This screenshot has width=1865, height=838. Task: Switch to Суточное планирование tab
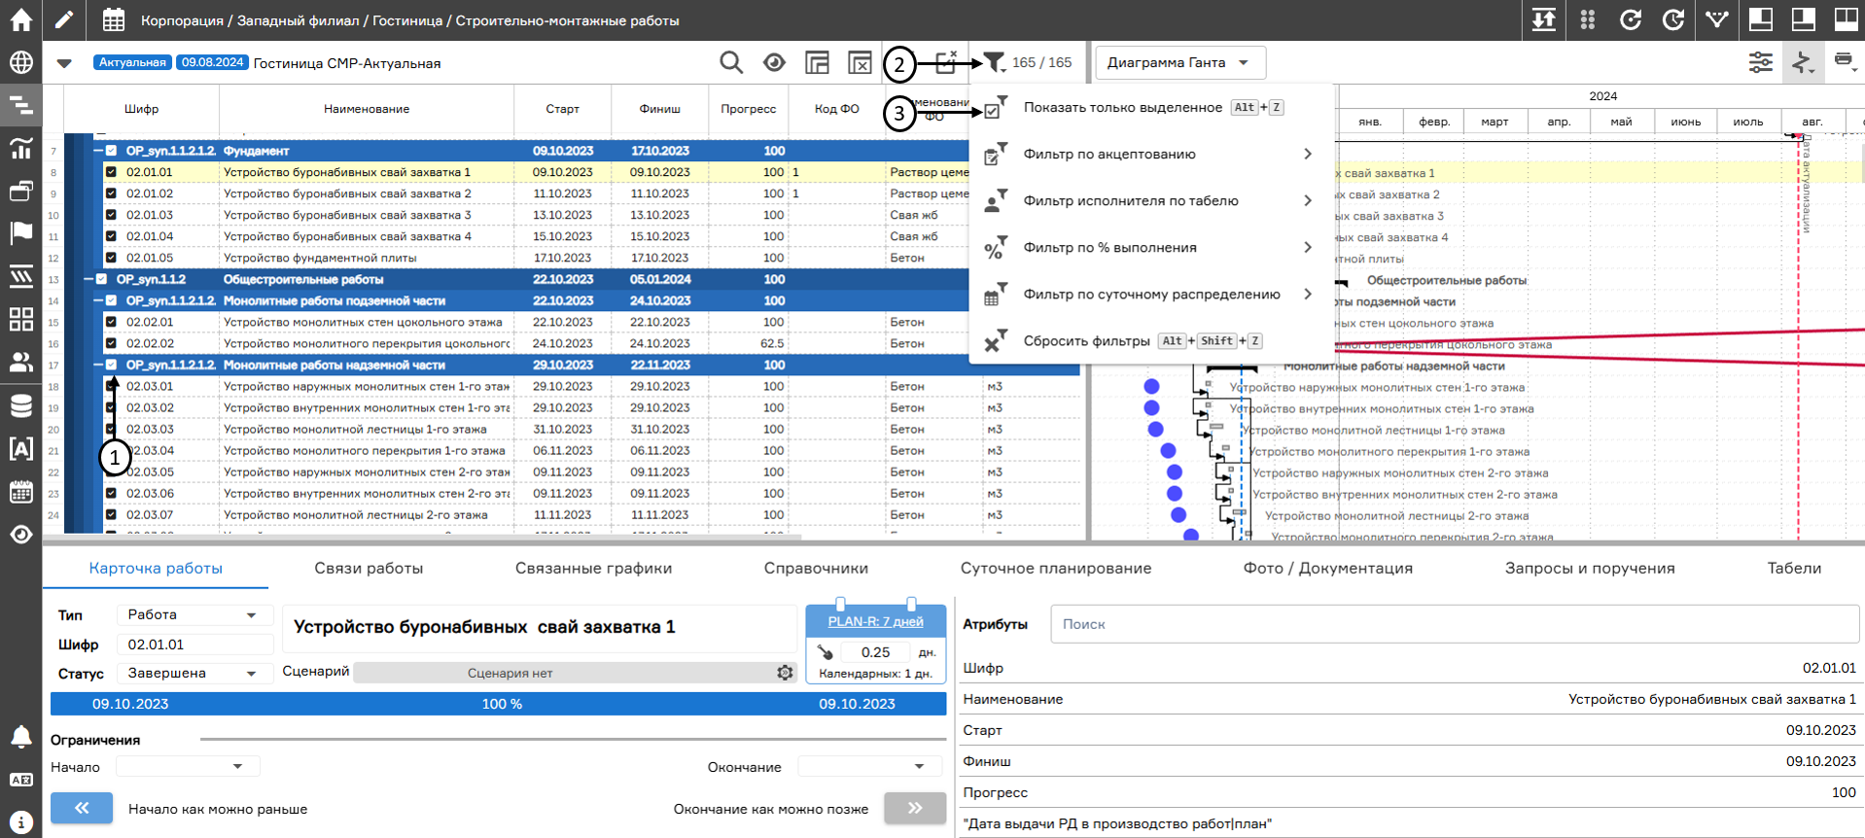[1056, 568]
